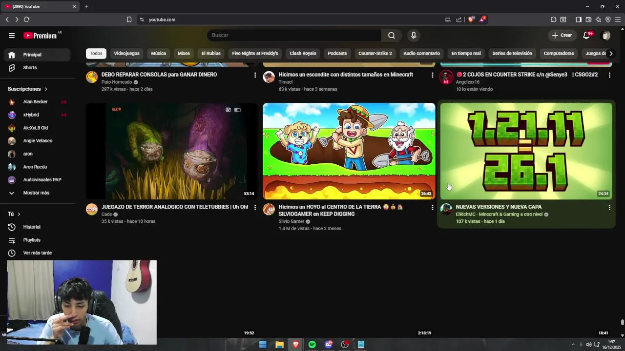Open options for Minecraft escondite video
Viewport: 625px width, 351px height.
[432, 75]
